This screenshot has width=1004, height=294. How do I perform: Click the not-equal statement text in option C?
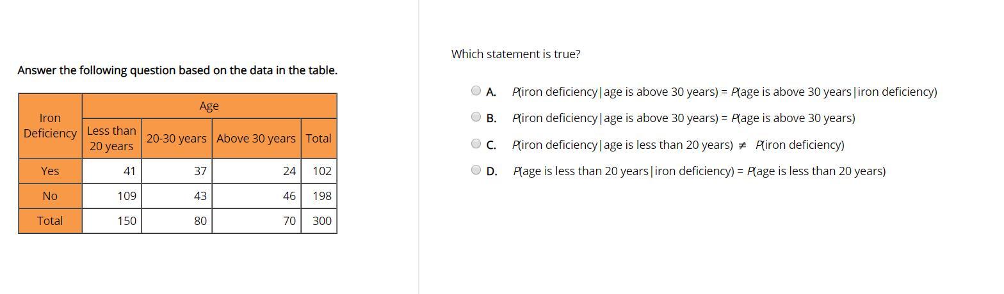pos(677,145)
